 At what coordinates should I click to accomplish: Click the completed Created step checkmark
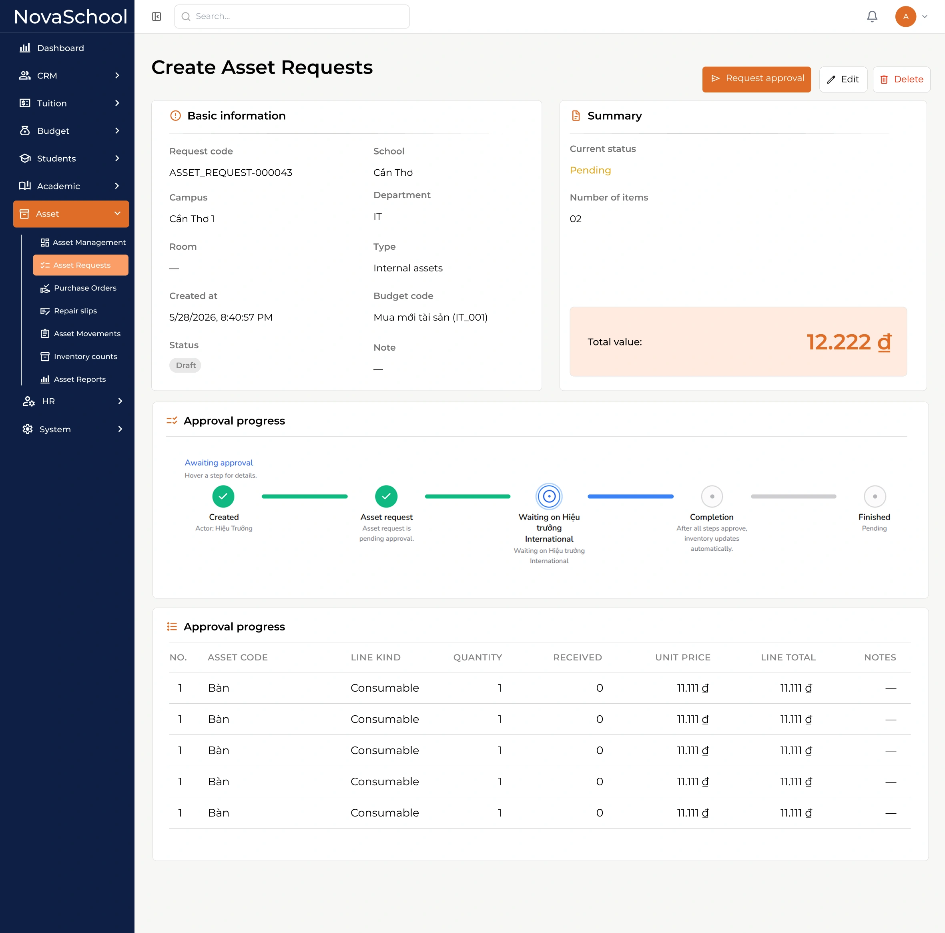tap(223, 496)
